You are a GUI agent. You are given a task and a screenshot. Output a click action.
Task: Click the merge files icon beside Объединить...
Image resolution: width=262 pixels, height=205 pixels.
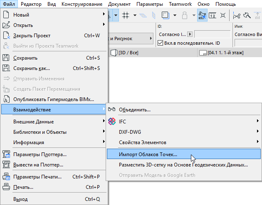coord(111,109)
